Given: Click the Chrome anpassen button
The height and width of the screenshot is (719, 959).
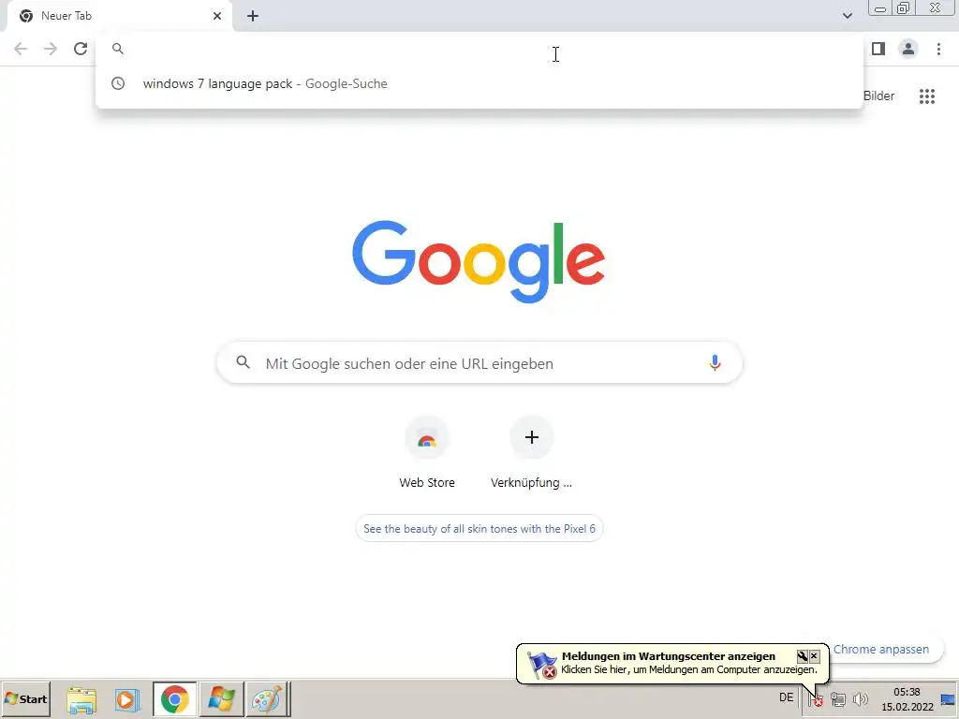Looking at the screenshot, I should 880,650.
